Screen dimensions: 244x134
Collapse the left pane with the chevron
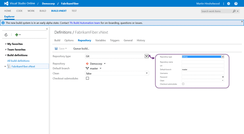coord(47,29)
